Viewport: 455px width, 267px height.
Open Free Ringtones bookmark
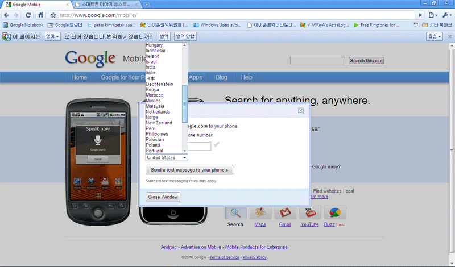click(377, 25)
